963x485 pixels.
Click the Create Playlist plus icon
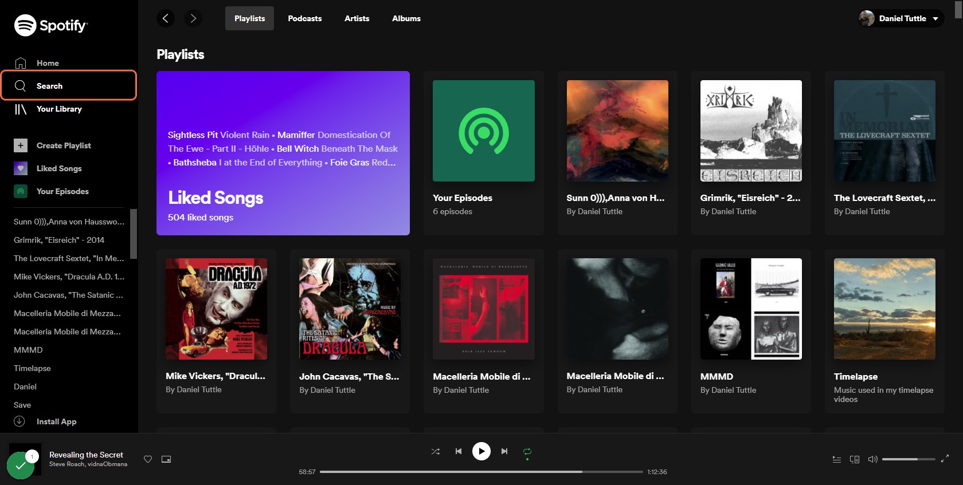(x=21, y=145)
